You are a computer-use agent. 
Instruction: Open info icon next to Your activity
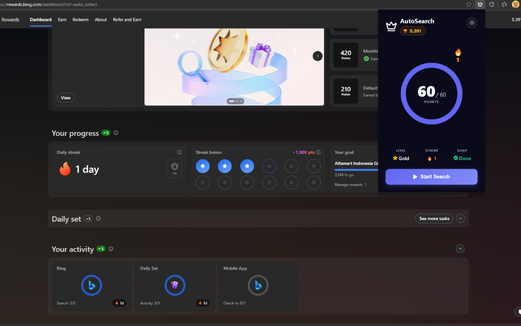[x=111, y=249]
